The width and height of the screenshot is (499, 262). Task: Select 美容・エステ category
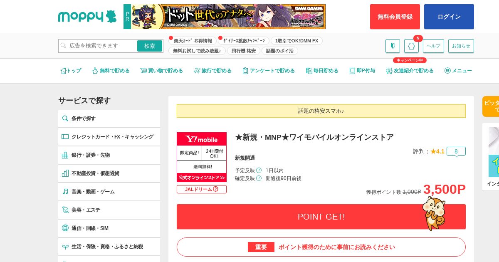tap(109, 210)
